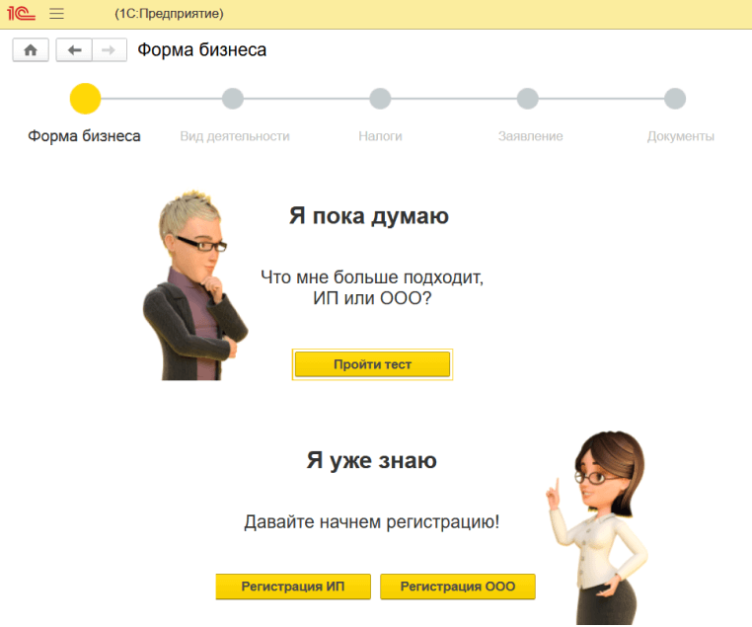The image size is (752, 627).
Task: Select the Документы step circle
Action: (675, 99)
